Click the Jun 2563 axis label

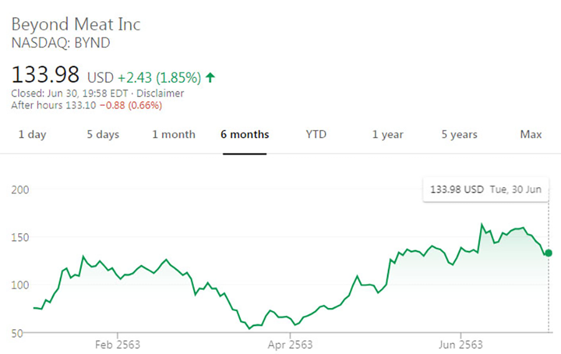[461, 345]
